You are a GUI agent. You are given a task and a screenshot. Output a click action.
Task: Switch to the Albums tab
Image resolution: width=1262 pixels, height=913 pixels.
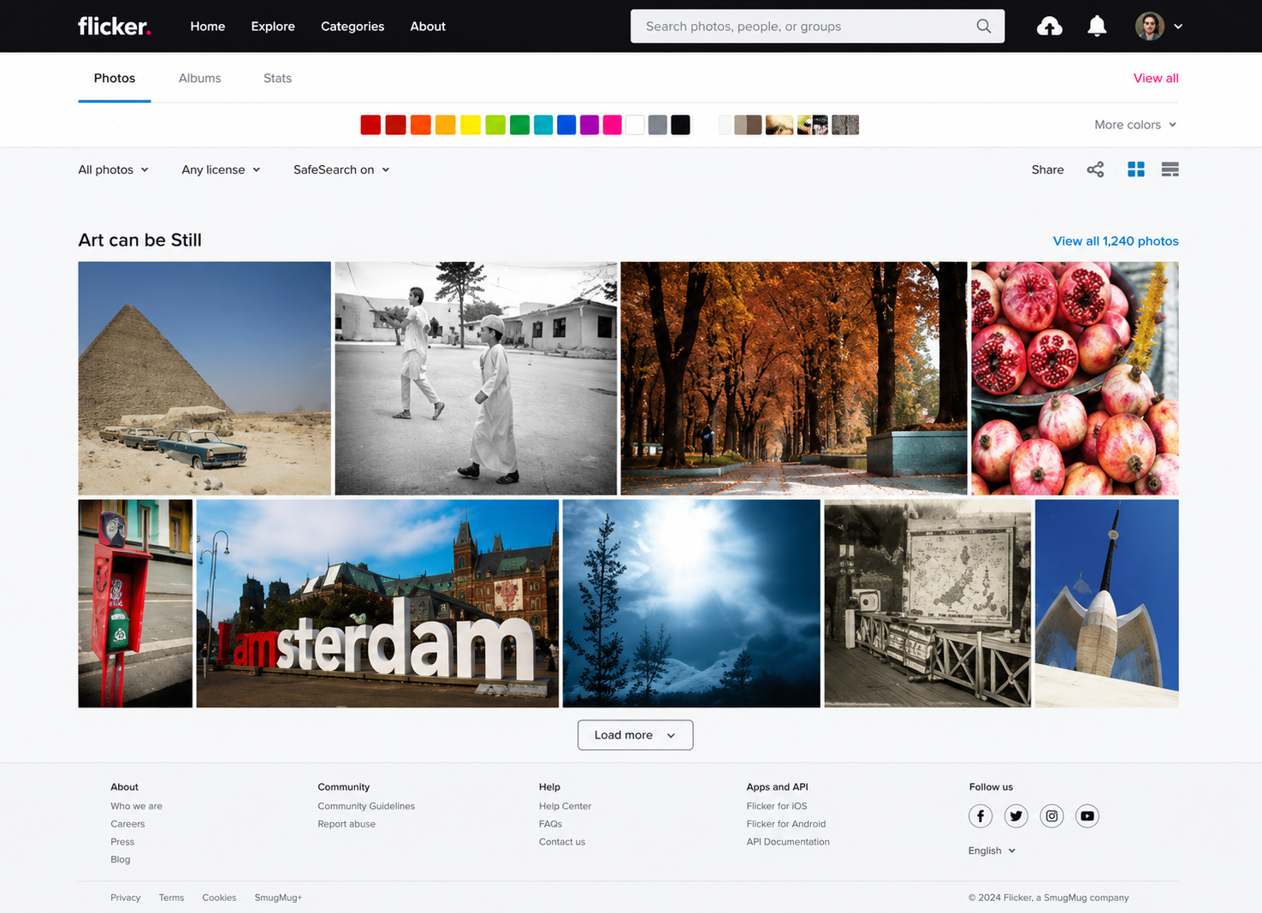pos(199,78)
